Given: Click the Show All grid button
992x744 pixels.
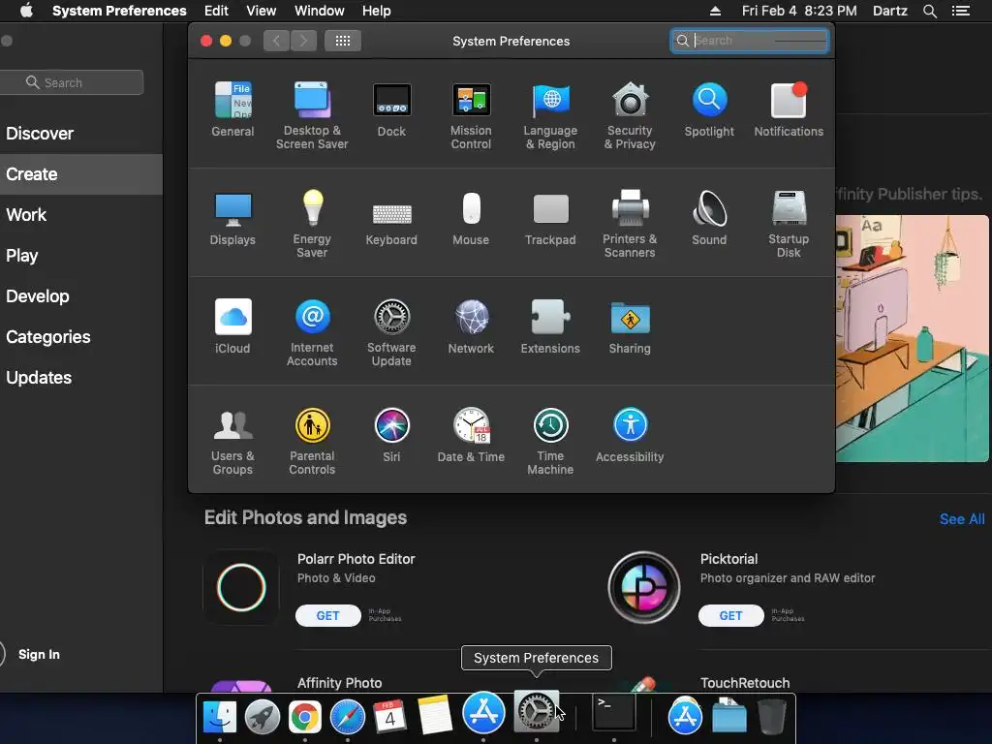Looking at the screenshot, I should pos(343,41).
